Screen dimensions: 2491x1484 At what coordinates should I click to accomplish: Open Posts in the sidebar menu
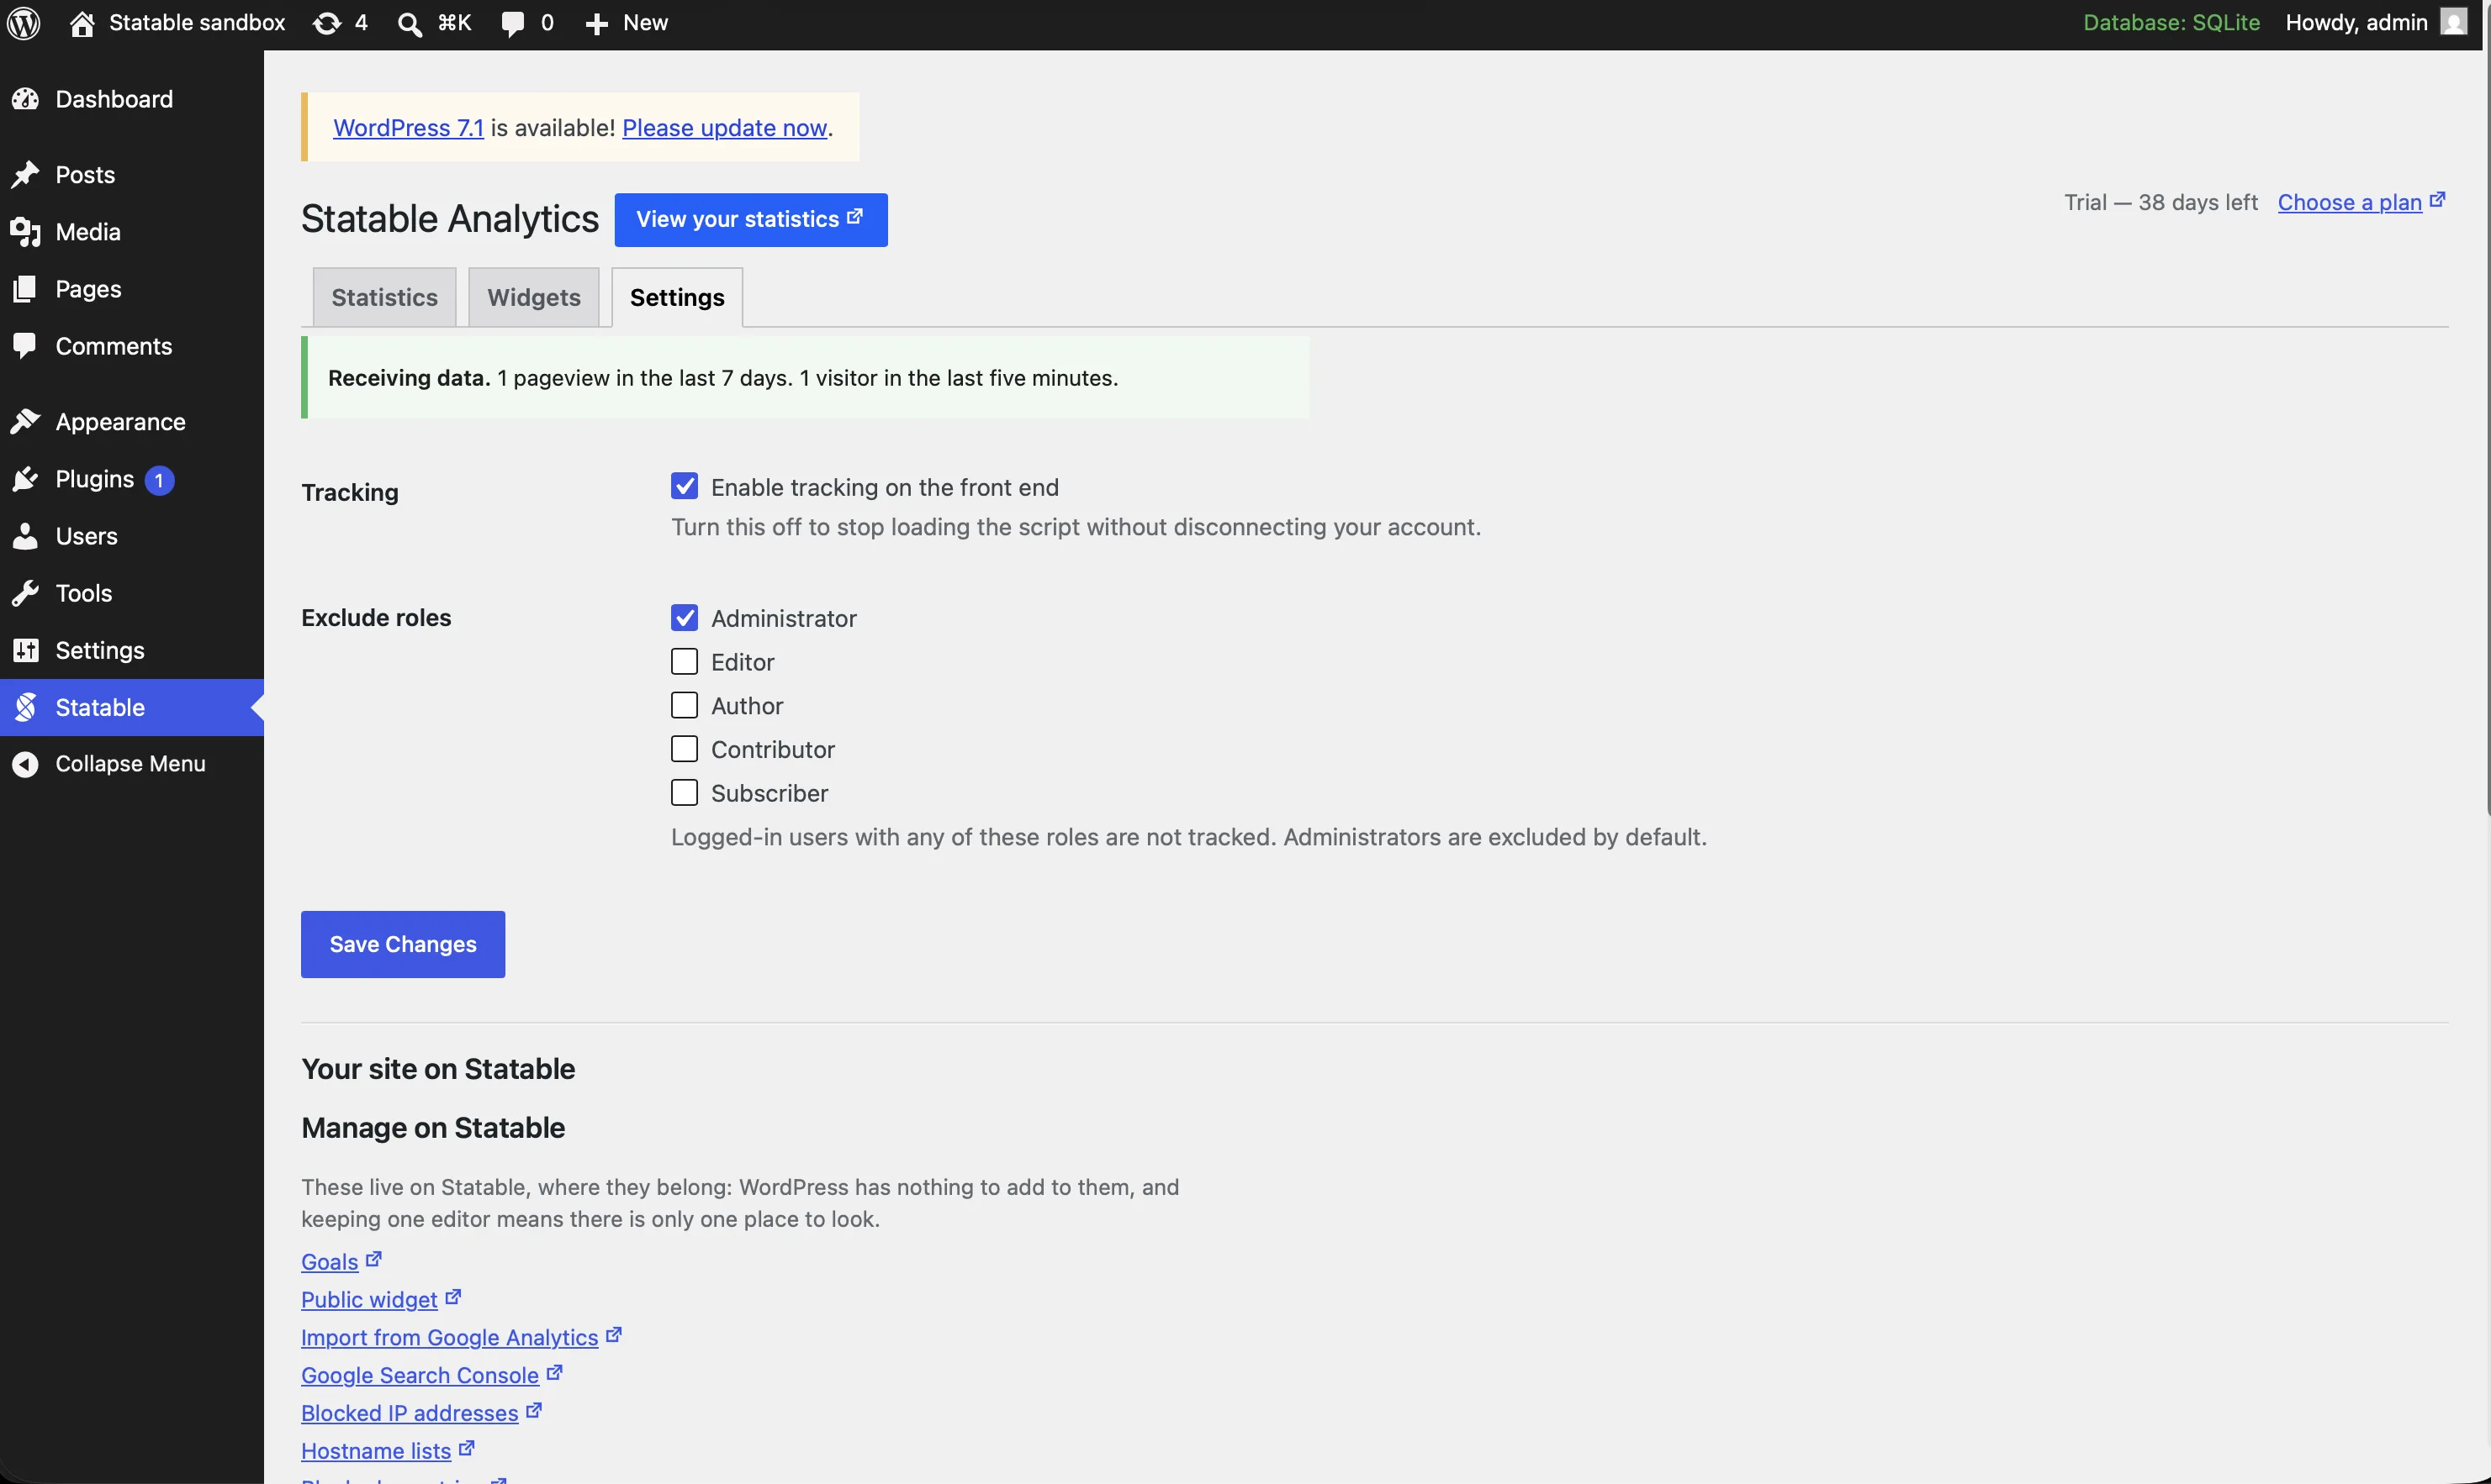[x=132, y=175]
